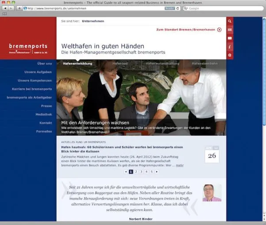Image resolution: width=266 pixels, height=225 pixels.
Task: Click the bremenports logo
Action: [28, 49]
